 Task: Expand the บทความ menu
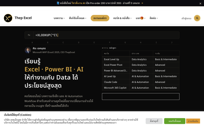point(59,18)
